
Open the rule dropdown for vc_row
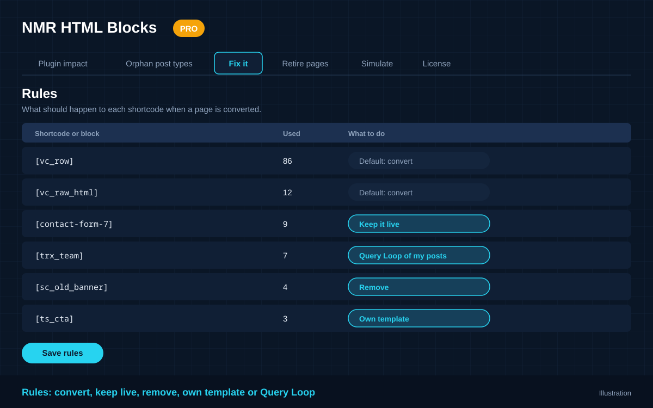point(419,160)
